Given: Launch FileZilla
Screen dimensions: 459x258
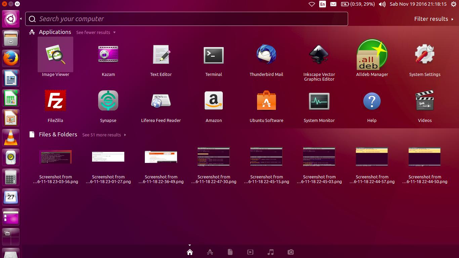Looking at the screenshot, I should [55, 100].
